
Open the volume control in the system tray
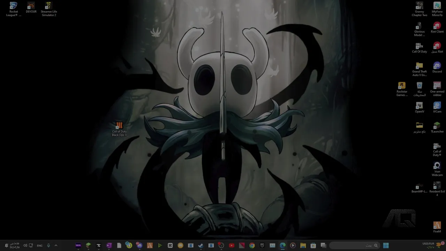coord(25,245)
